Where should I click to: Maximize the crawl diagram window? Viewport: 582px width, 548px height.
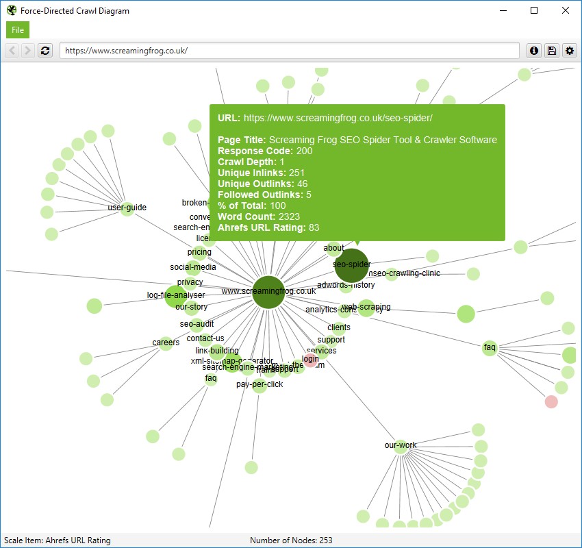(x=534, y=10)
